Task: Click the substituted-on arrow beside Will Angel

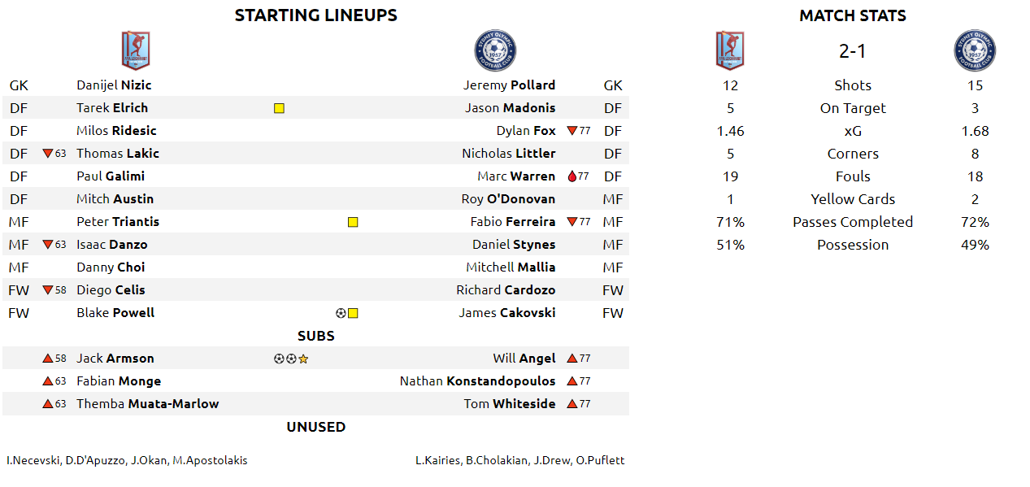Action: point(571,359)
